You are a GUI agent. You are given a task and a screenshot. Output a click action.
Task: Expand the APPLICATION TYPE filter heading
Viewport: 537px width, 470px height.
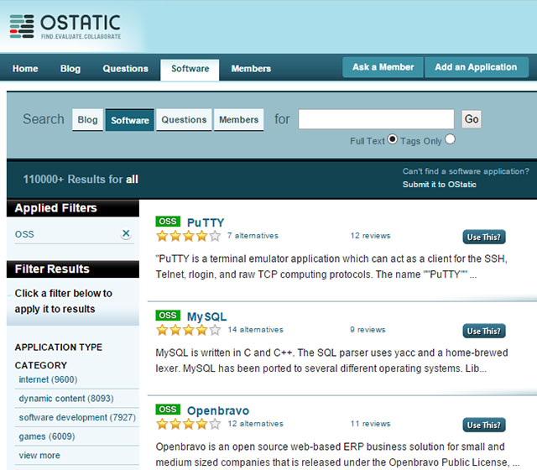click(59, 347)
